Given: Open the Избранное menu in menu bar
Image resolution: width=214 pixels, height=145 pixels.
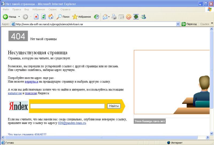Looking at the screenshot, I should pyautogui.click(x=39, y=9).
